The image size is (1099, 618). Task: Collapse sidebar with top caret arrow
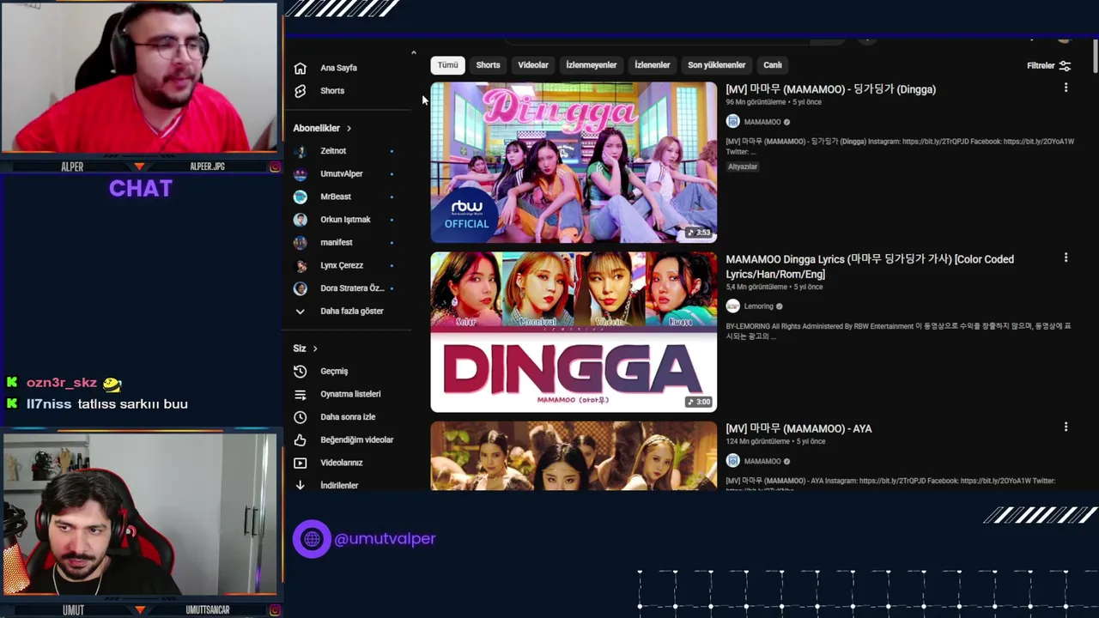click(x=413, y=53)
